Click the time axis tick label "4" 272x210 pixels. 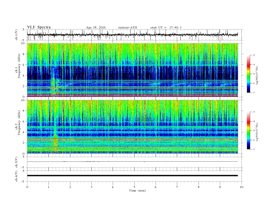113,187
